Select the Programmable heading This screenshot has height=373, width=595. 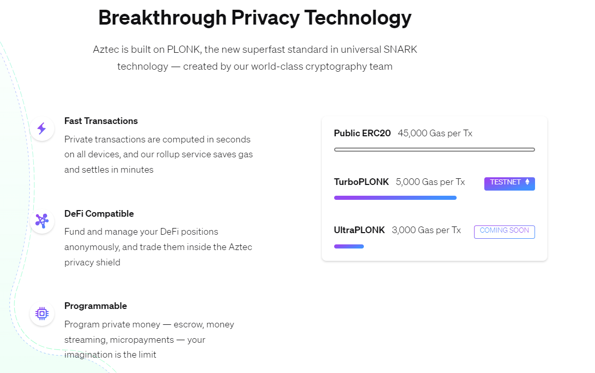click(x=96, y=306)
